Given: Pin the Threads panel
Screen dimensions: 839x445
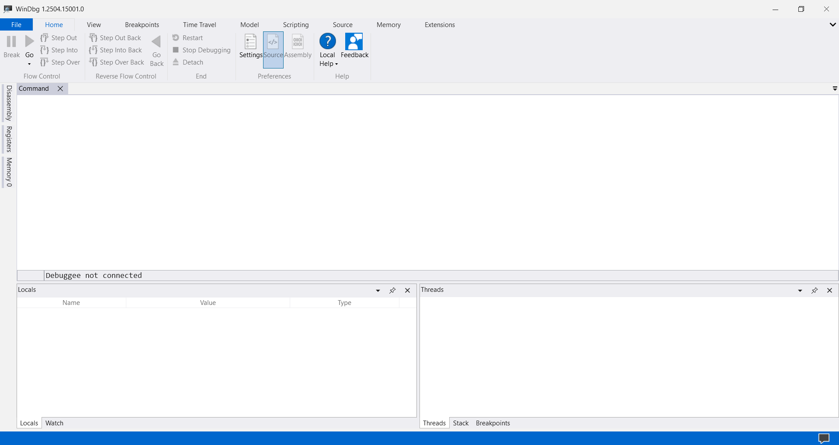Looking at the screenshot, I should (x=815, y=291).
